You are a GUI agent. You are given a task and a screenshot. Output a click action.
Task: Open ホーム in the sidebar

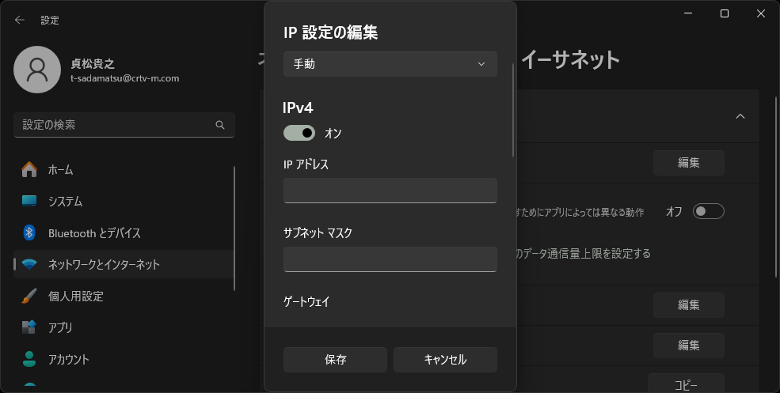[123, 169]
